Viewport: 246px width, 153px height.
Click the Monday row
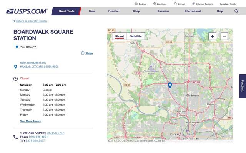point(43,95)
